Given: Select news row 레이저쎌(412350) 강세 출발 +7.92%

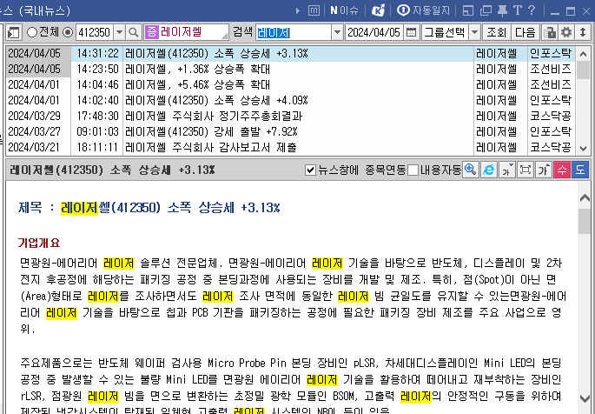Looking at the screenshot, I should point(290,131).
